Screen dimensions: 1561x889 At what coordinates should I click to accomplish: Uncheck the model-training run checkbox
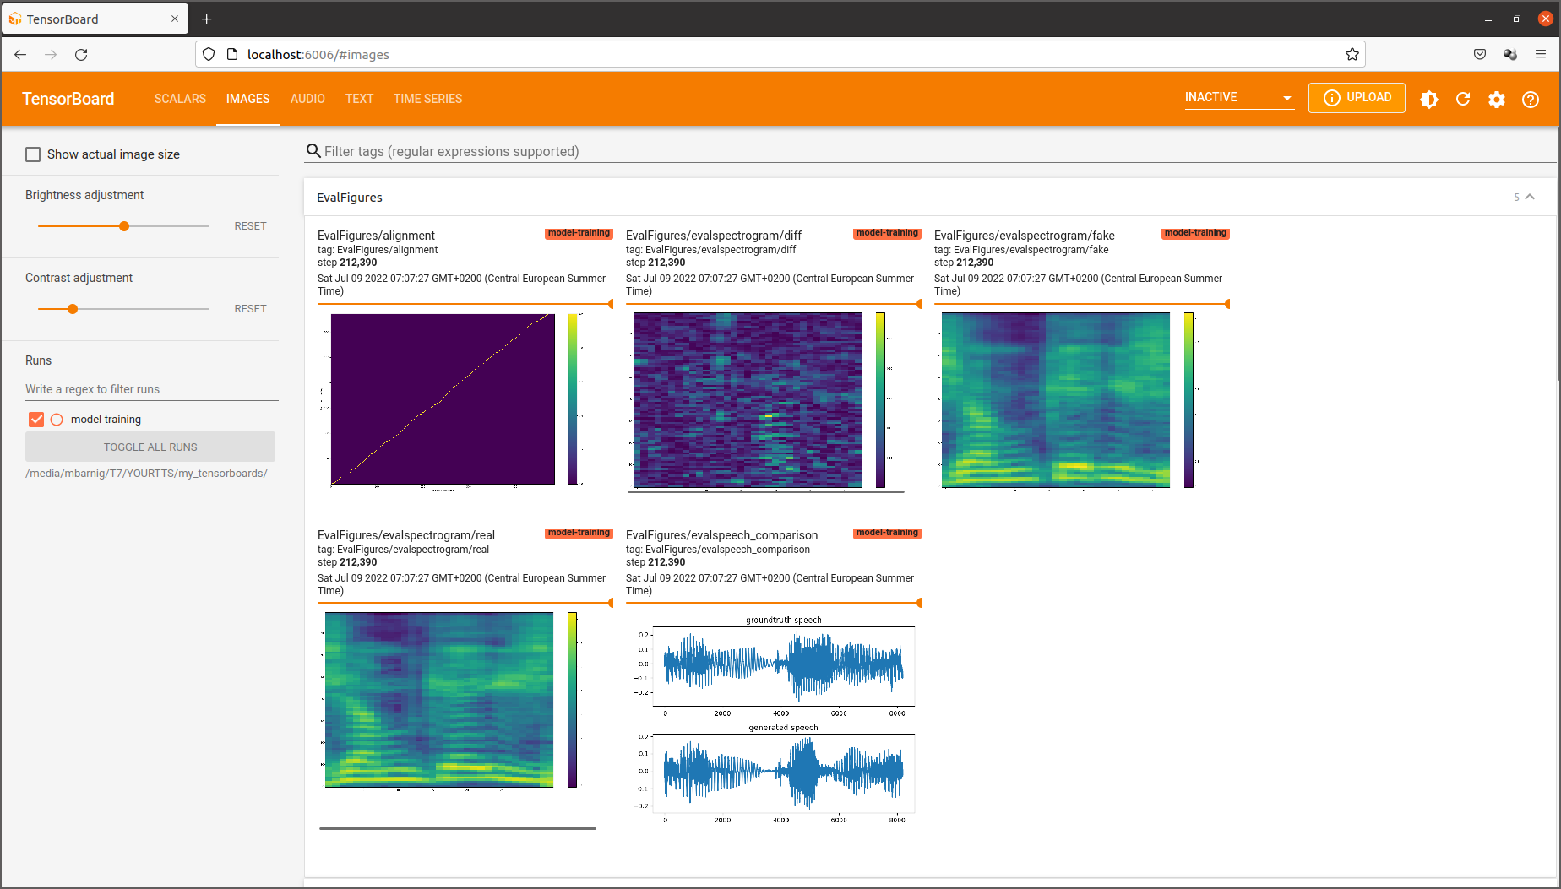(x=36, y=420)
